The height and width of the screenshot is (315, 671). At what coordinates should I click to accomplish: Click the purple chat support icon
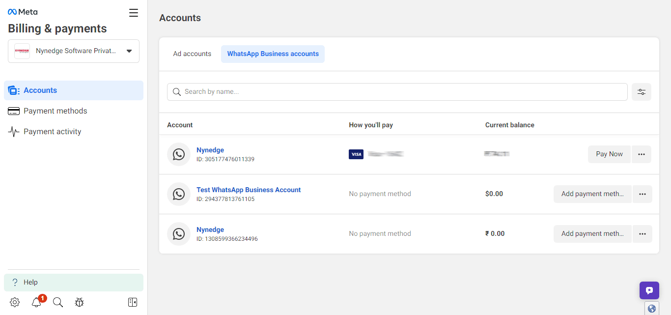[649, 290]
